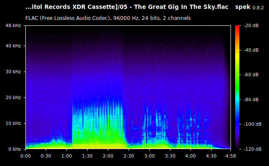Click the FLAC codec info line

coord(108,18)
